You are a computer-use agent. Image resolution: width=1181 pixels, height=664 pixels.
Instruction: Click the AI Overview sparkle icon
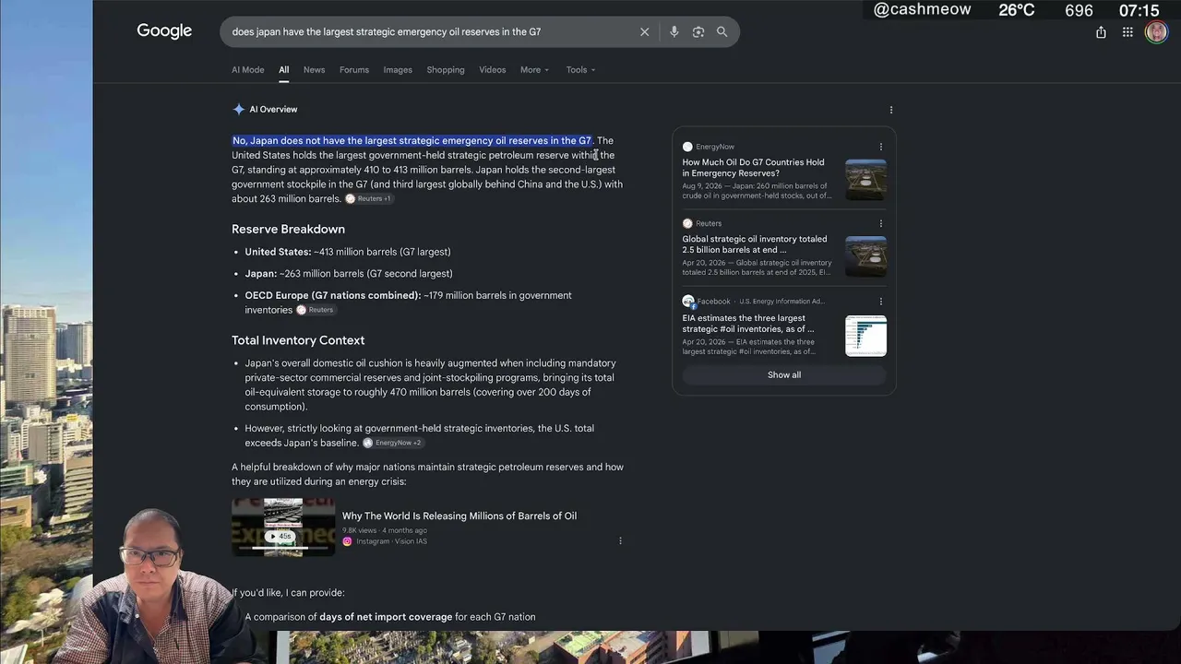(239, 110)
